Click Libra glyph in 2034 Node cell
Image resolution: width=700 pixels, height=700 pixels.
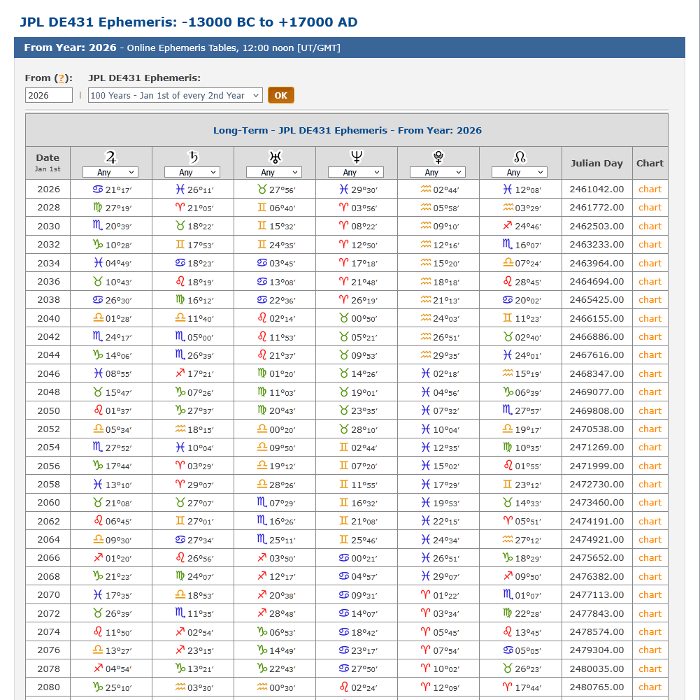coord(508,263)
